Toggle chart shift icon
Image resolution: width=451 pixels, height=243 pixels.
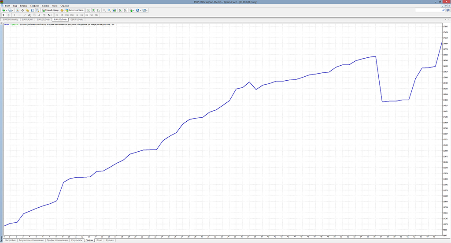126,11
